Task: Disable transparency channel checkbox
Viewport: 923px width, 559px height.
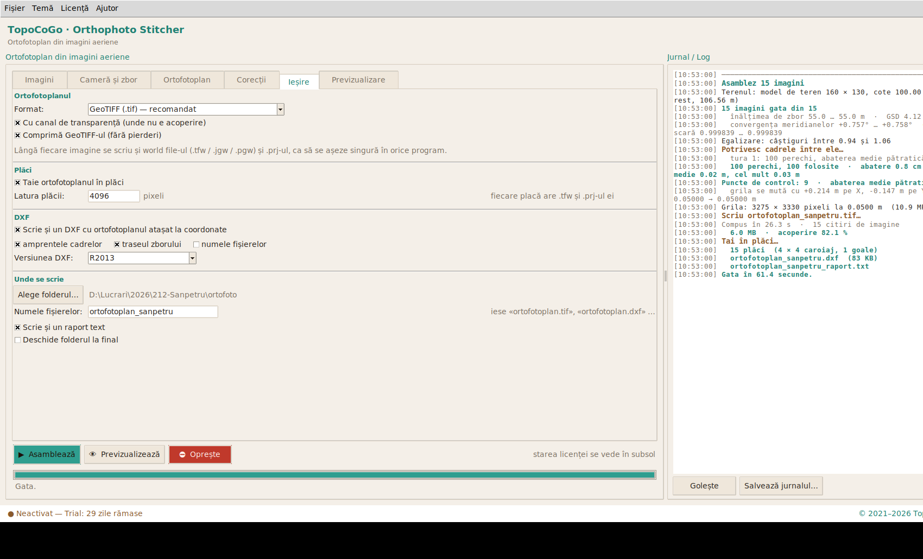Action: 17,123
